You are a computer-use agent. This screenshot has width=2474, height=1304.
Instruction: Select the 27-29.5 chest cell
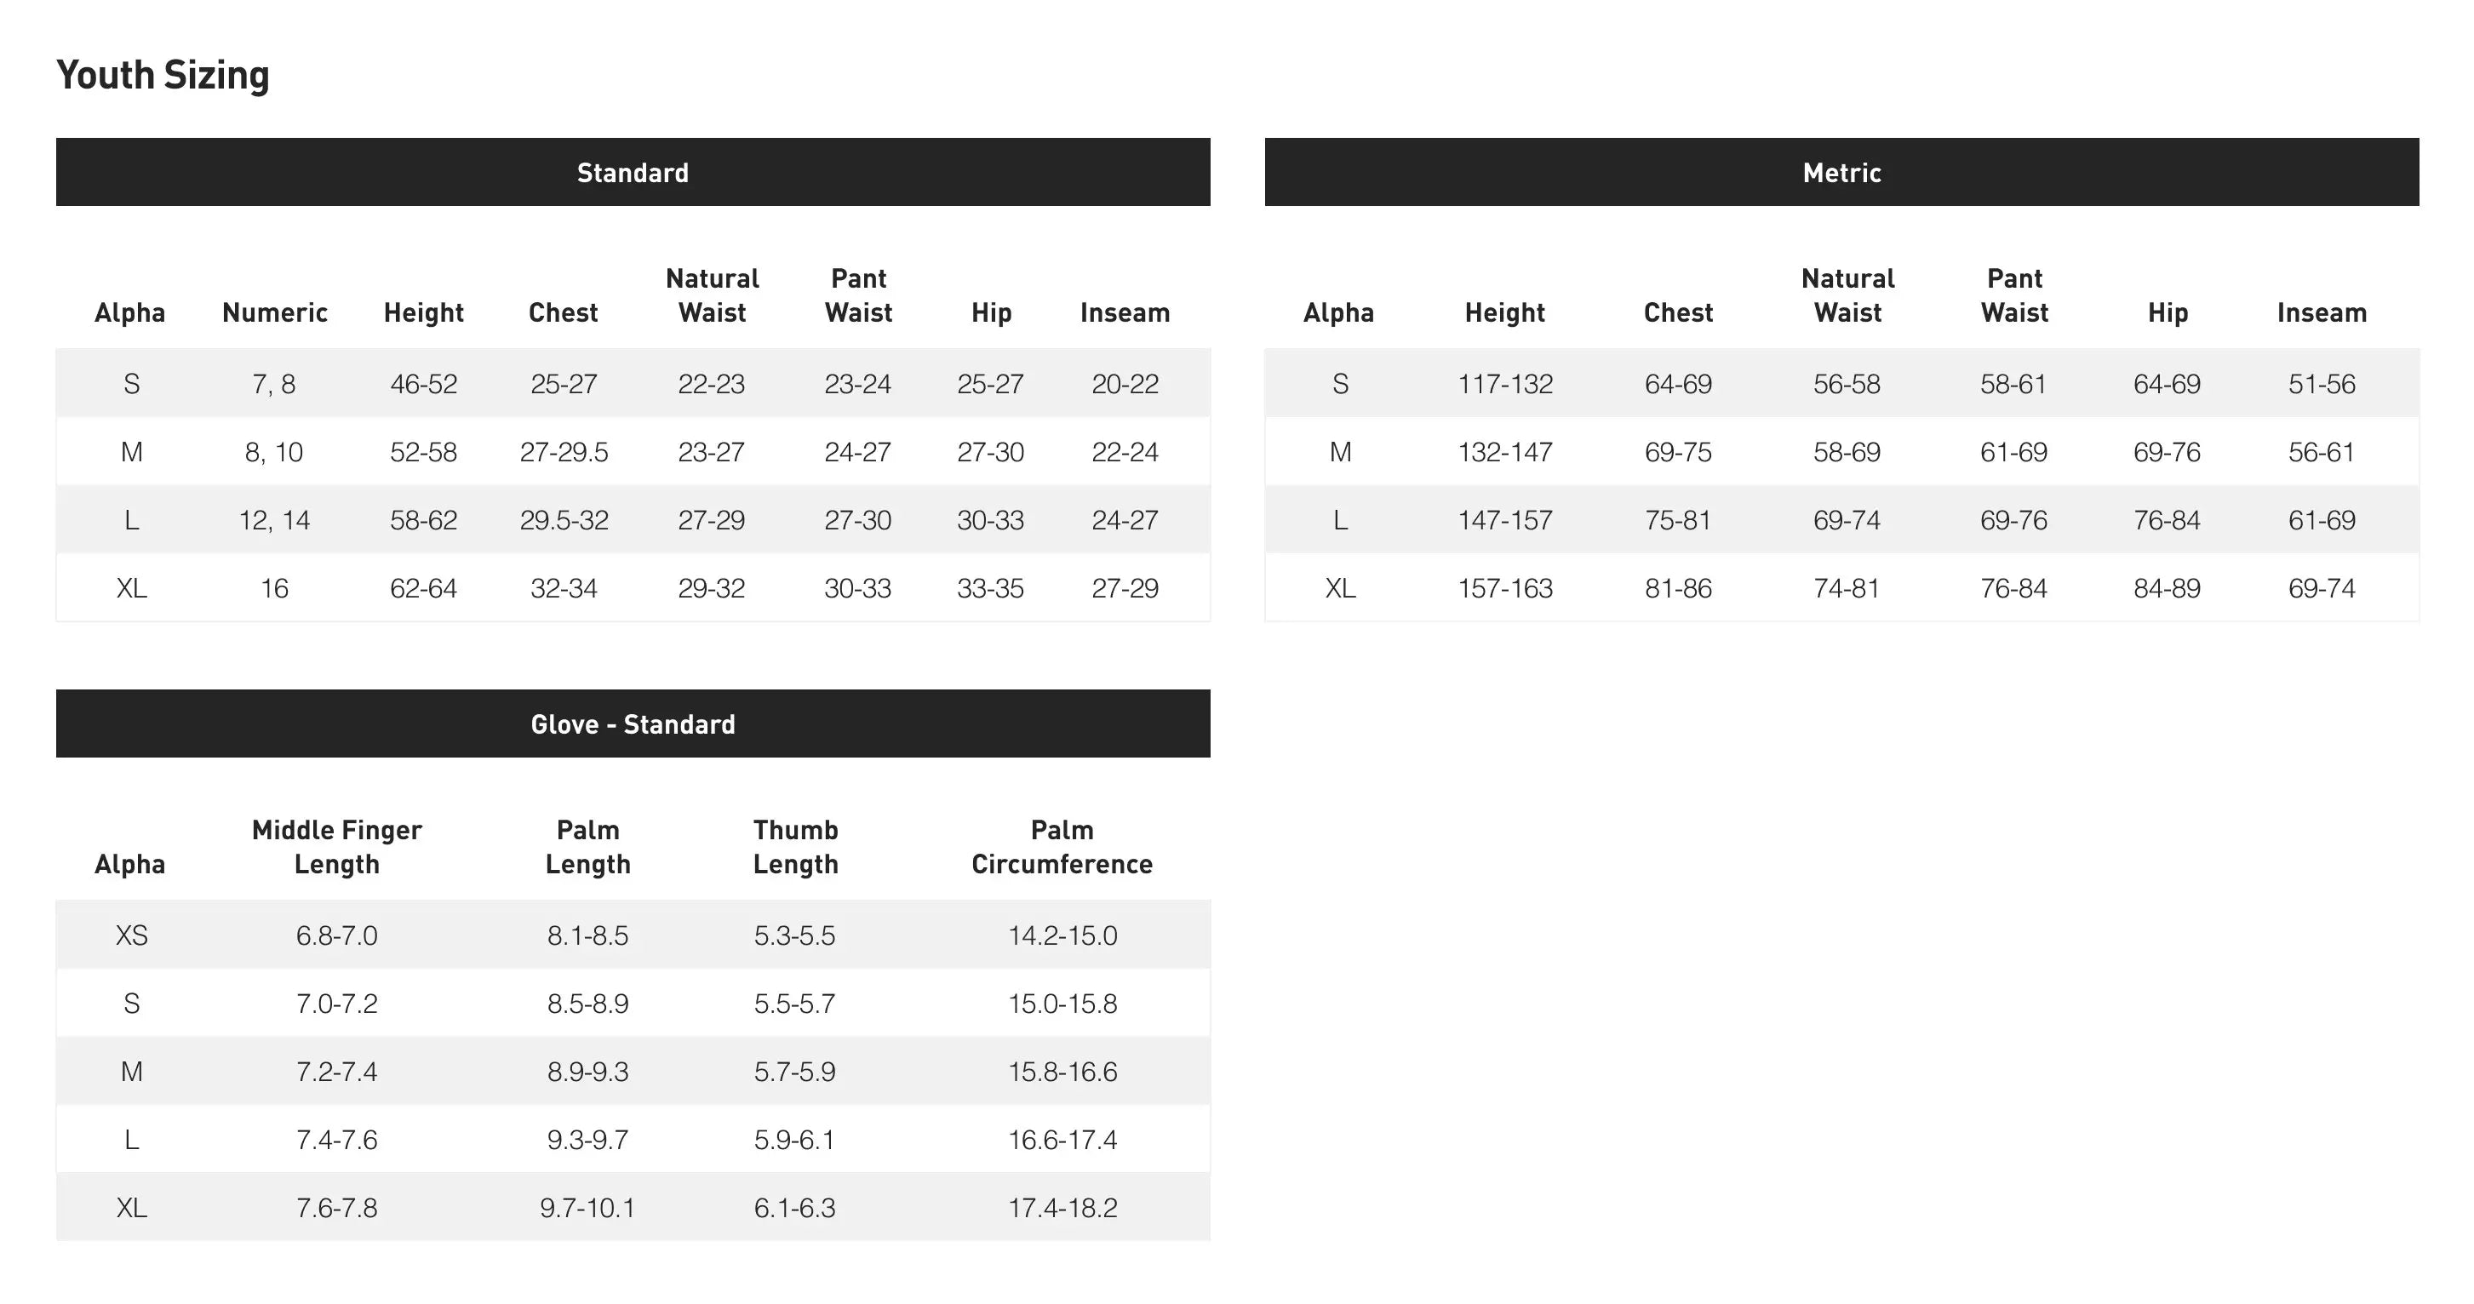564,451
